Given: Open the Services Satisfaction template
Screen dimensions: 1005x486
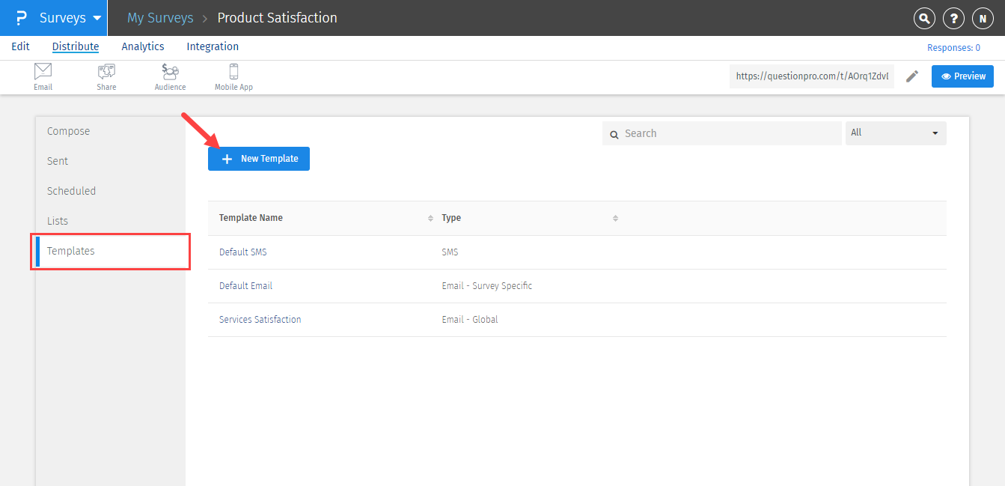Looking at the screenshot, I should [260, 320].
